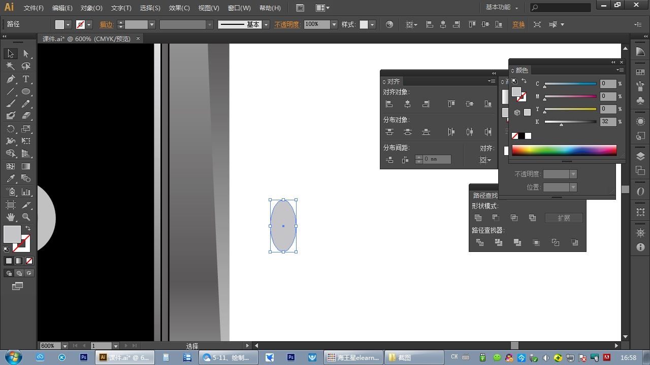
Task: Switch to Gradient fill mode in toolbox
Action: point(19,261)
